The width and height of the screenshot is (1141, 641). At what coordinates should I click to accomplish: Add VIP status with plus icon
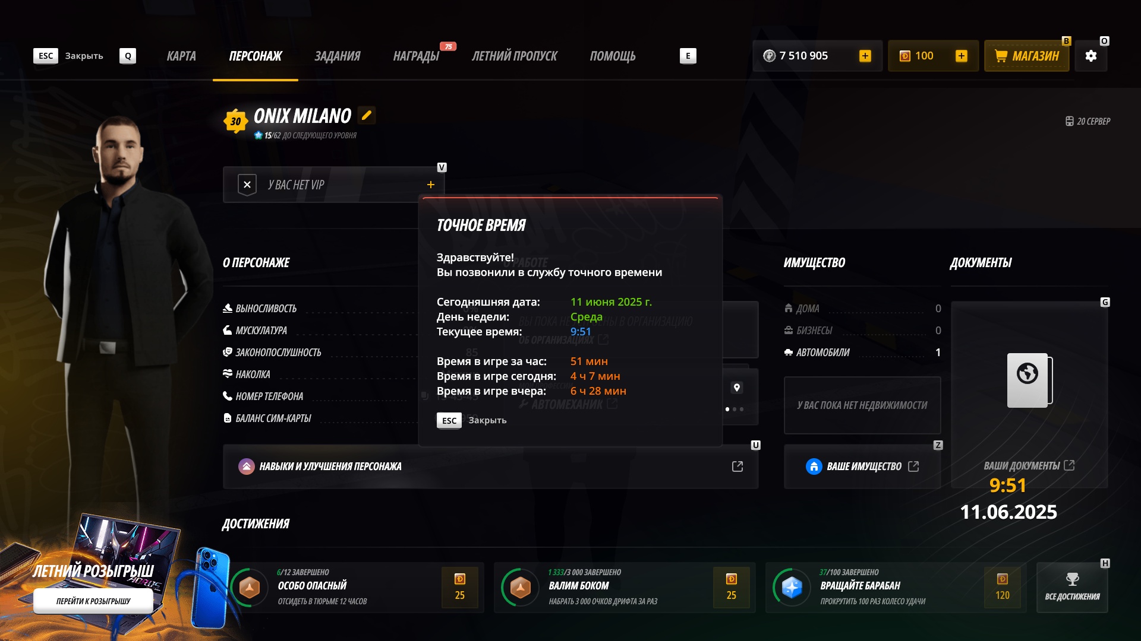(x=431, y=185)
